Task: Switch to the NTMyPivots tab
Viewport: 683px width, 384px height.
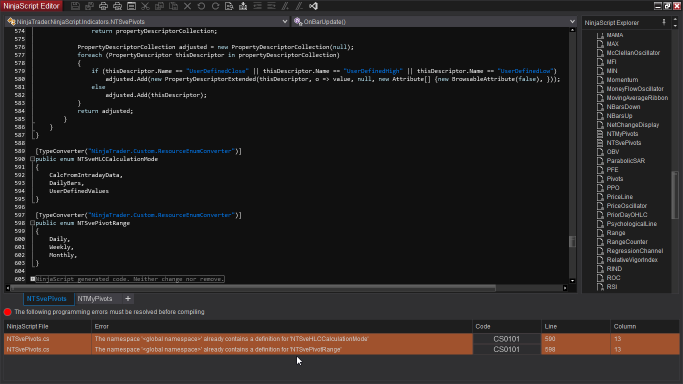Action: click(x=95, y=298)
